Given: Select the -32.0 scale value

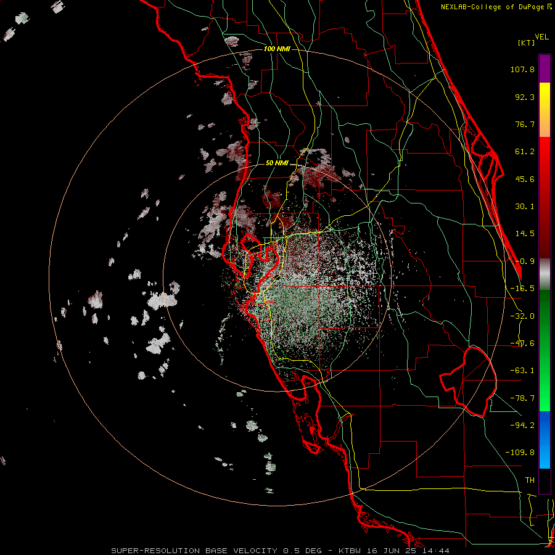Looking at the screenshot, I should pyautogui.click(x=522, y=316).
